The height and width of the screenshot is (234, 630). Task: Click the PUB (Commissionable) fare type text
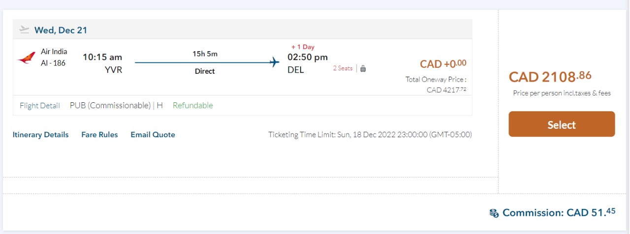click(x=110, y=105)
